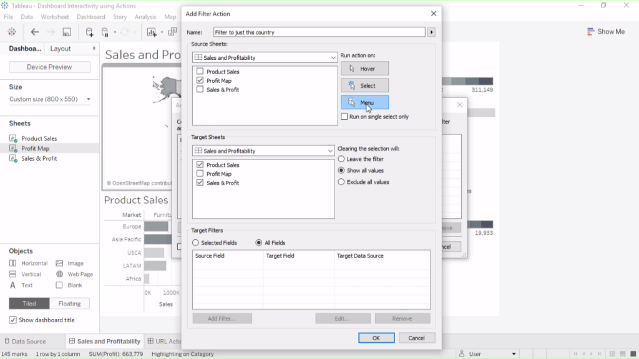The height and width of the screenshot is (359, 639).
Task: Open a new workbook via the Tableau logo
Action: tap(11, 31)
